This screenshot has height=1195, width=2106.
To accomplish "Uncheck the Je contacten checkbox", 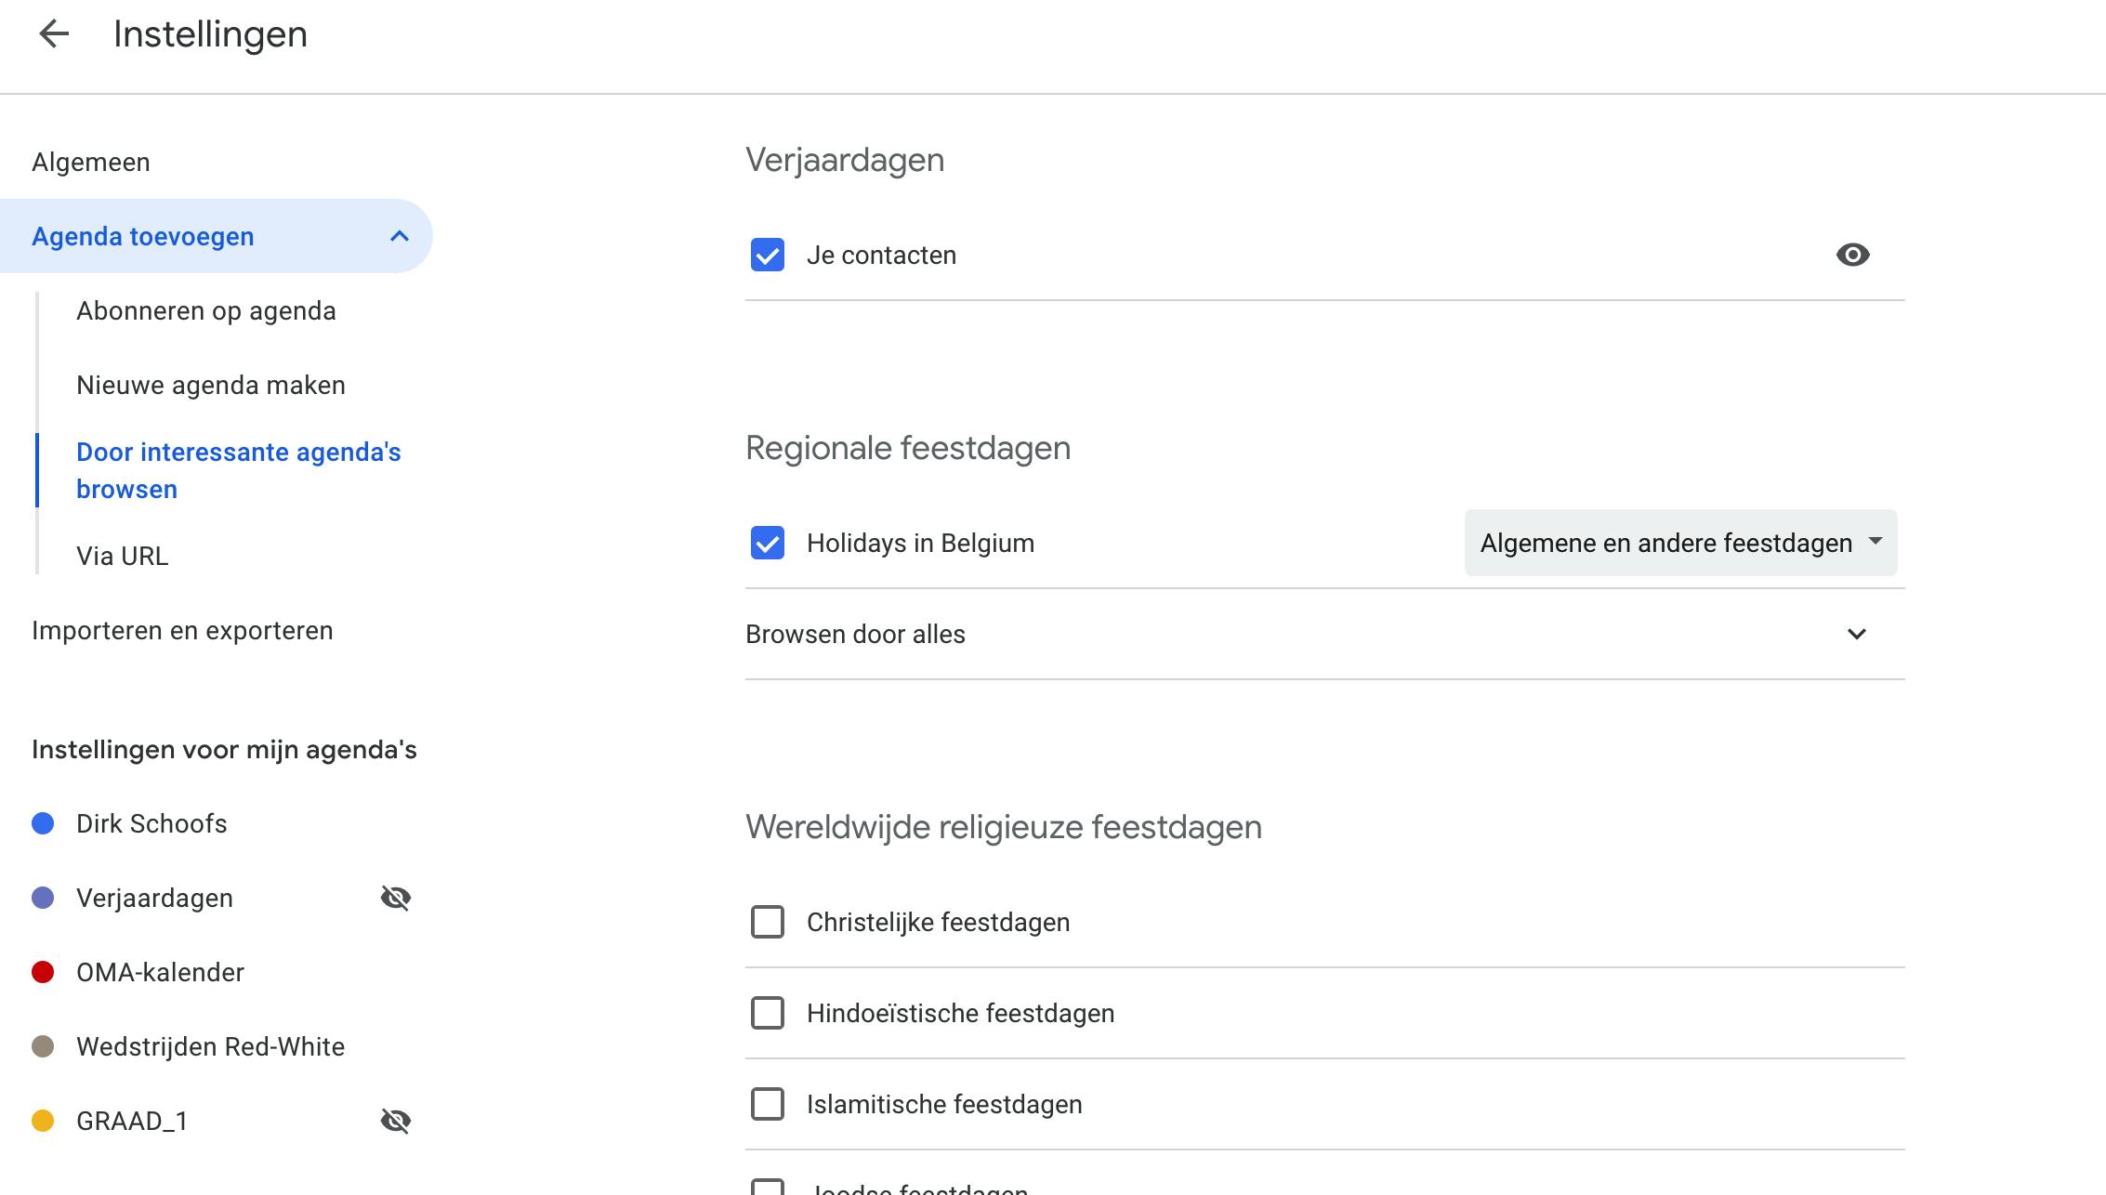I will (768, 255).
